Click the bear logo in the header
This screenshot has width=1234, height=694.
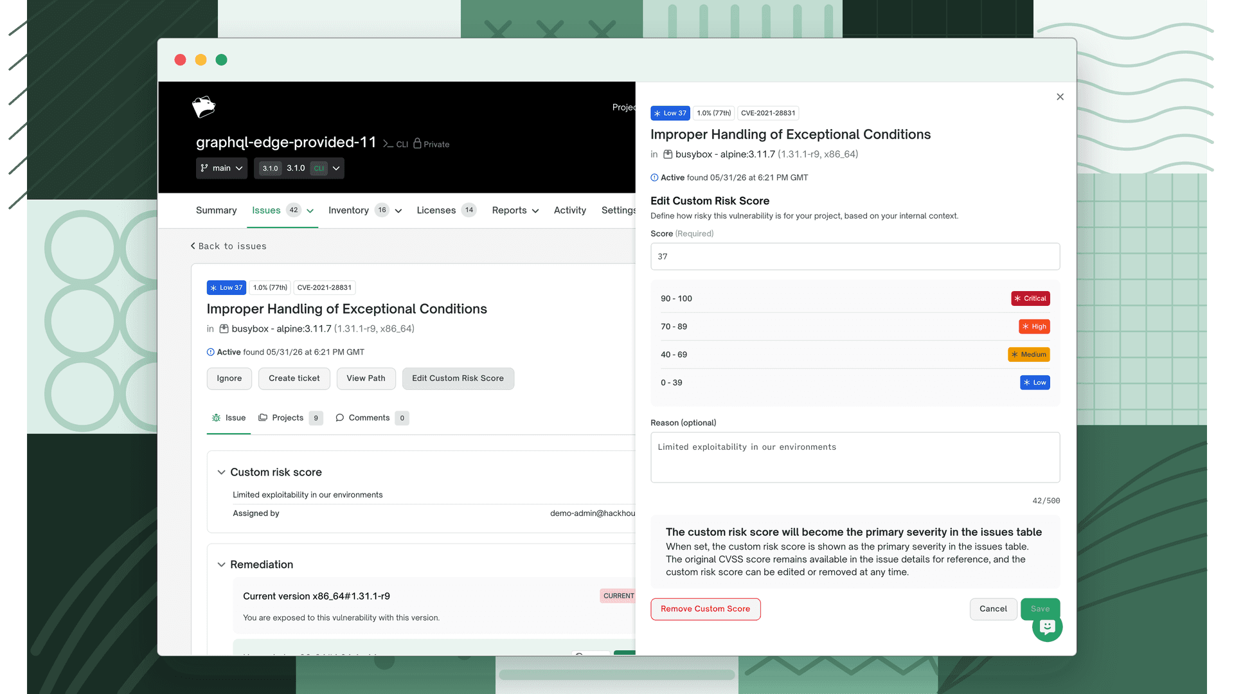point(204,107)
